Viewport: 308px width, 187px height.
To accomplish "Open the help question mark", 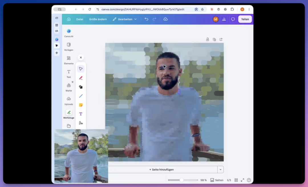I will tap(249, 180).
